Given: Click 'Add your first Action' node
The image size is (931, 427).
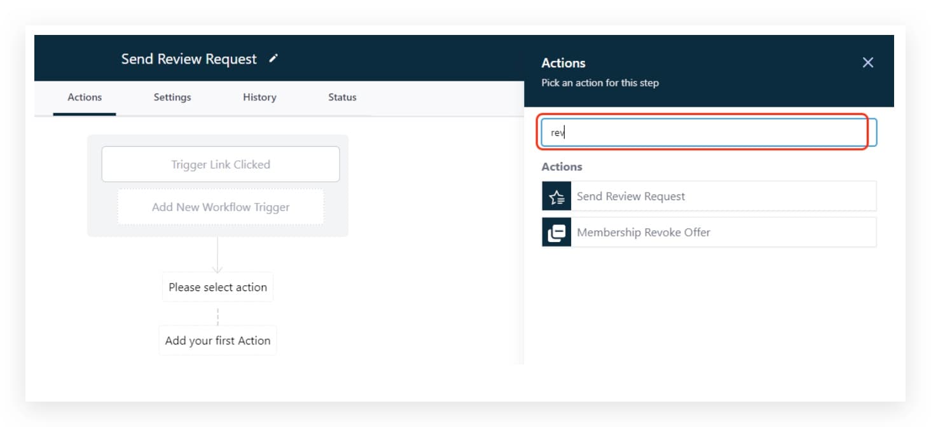Looking at the screenshot, I should [217, 341].
